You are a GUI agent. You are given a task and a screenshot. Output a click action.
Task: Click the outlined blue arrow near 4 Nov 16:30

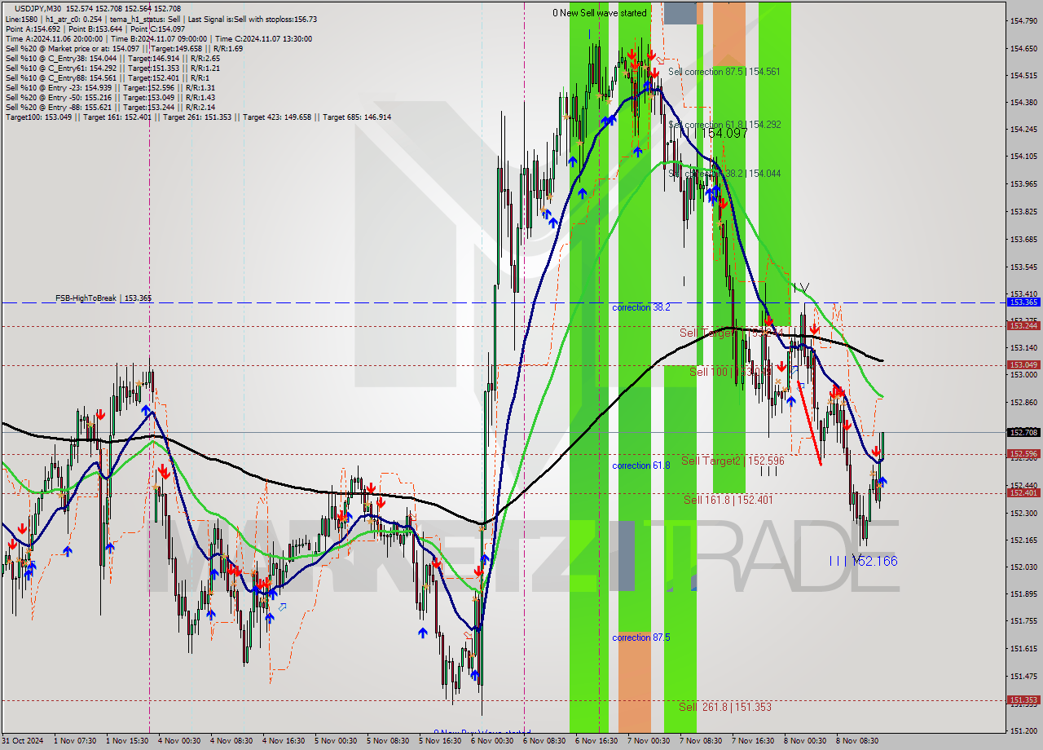pos(283,607)
